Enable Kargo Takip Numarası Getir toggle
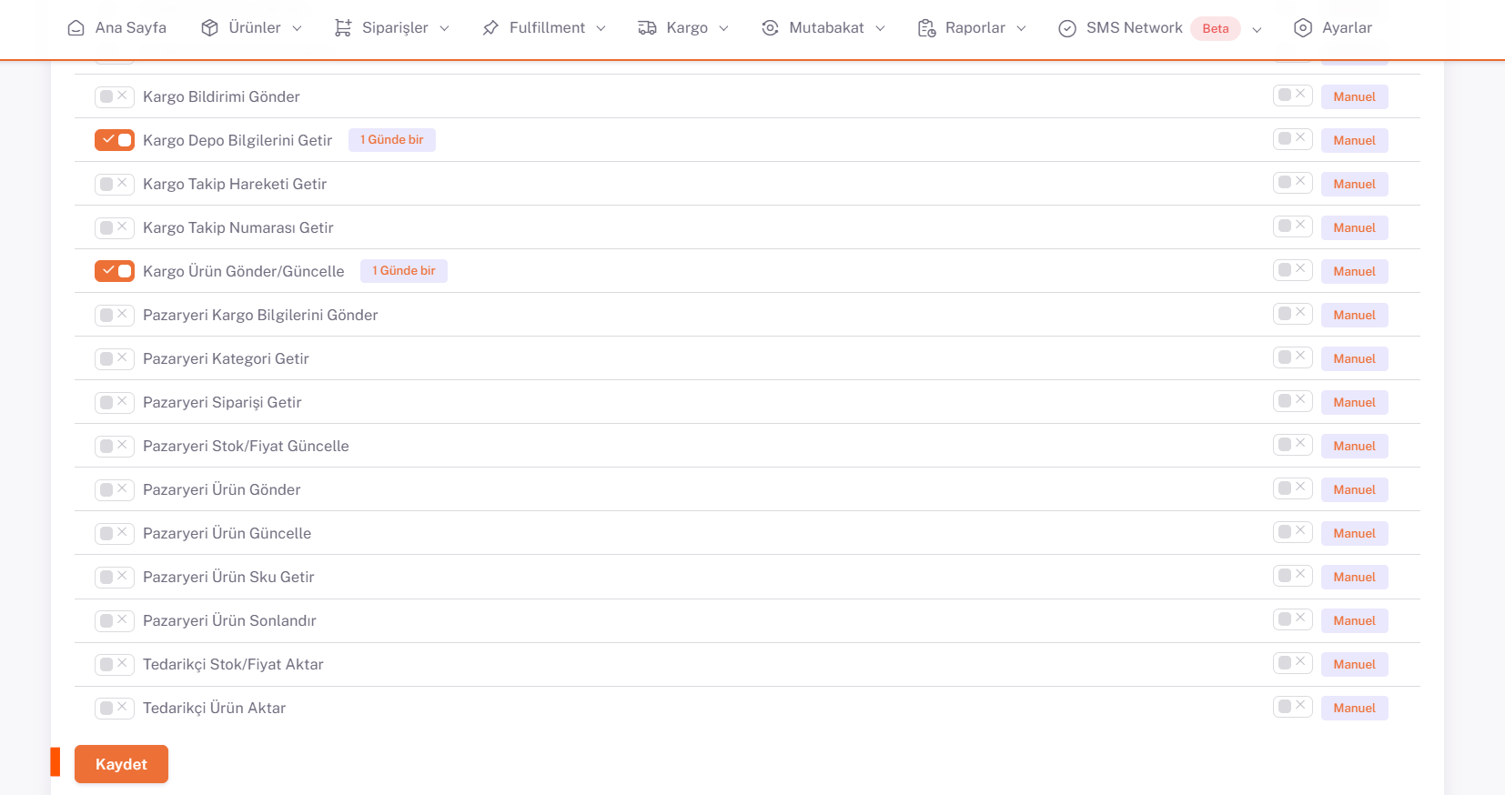The image size is (1505, 795). tap(115, 227)
